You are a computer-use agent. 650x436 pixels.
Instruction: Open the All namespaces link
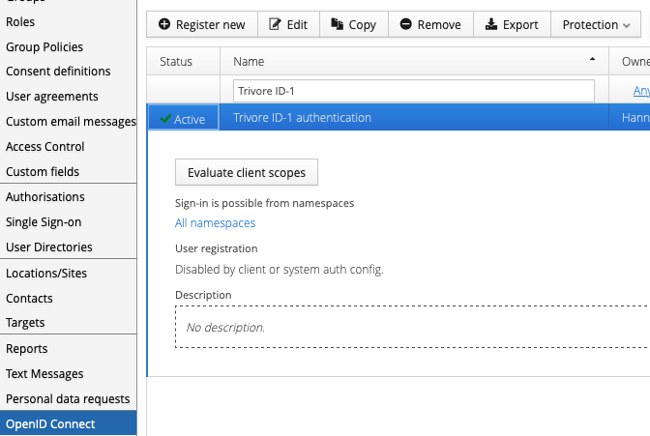click(x=215, y=223)
